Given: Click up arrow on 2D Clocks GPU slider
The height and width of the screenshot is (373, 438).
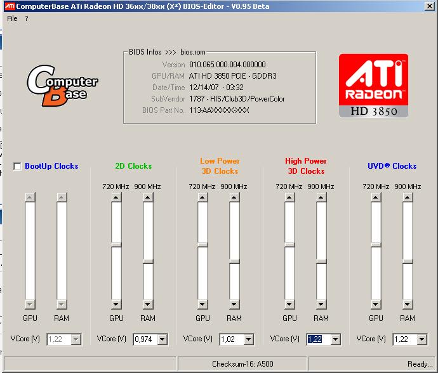Looking at the screenshot, I should tap(116, 197).
